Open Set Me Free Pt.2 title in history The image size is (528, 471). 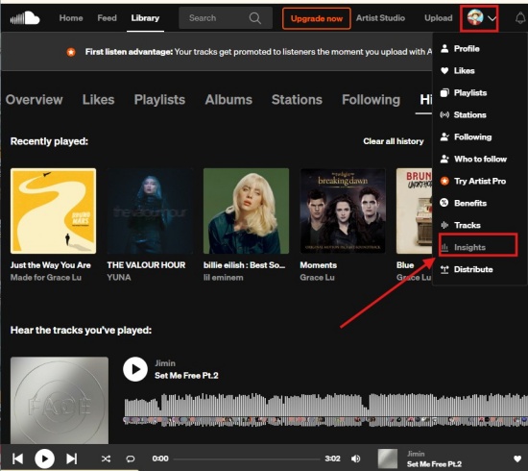(x=186, y=375)
